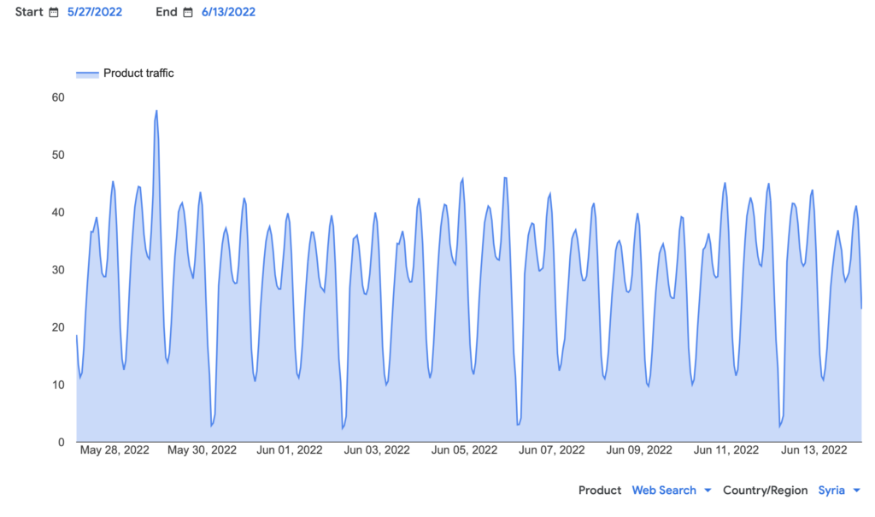The height and width of the screenshot is (517, 875).
Task: Click the May 30, 2022 axis label
Action: click(202, 450)
